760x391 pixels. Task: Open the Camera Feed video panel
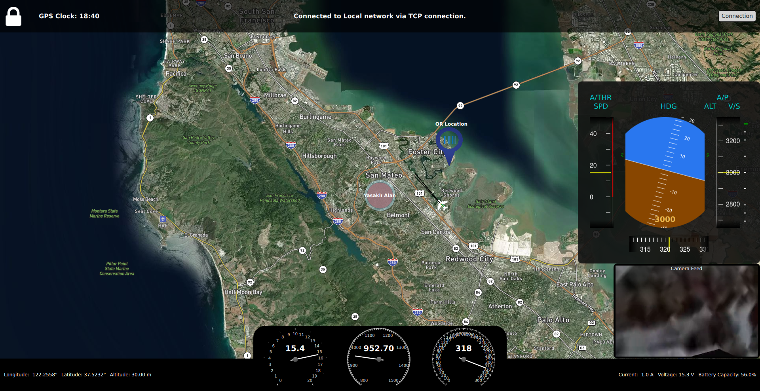tap(686, 311)
